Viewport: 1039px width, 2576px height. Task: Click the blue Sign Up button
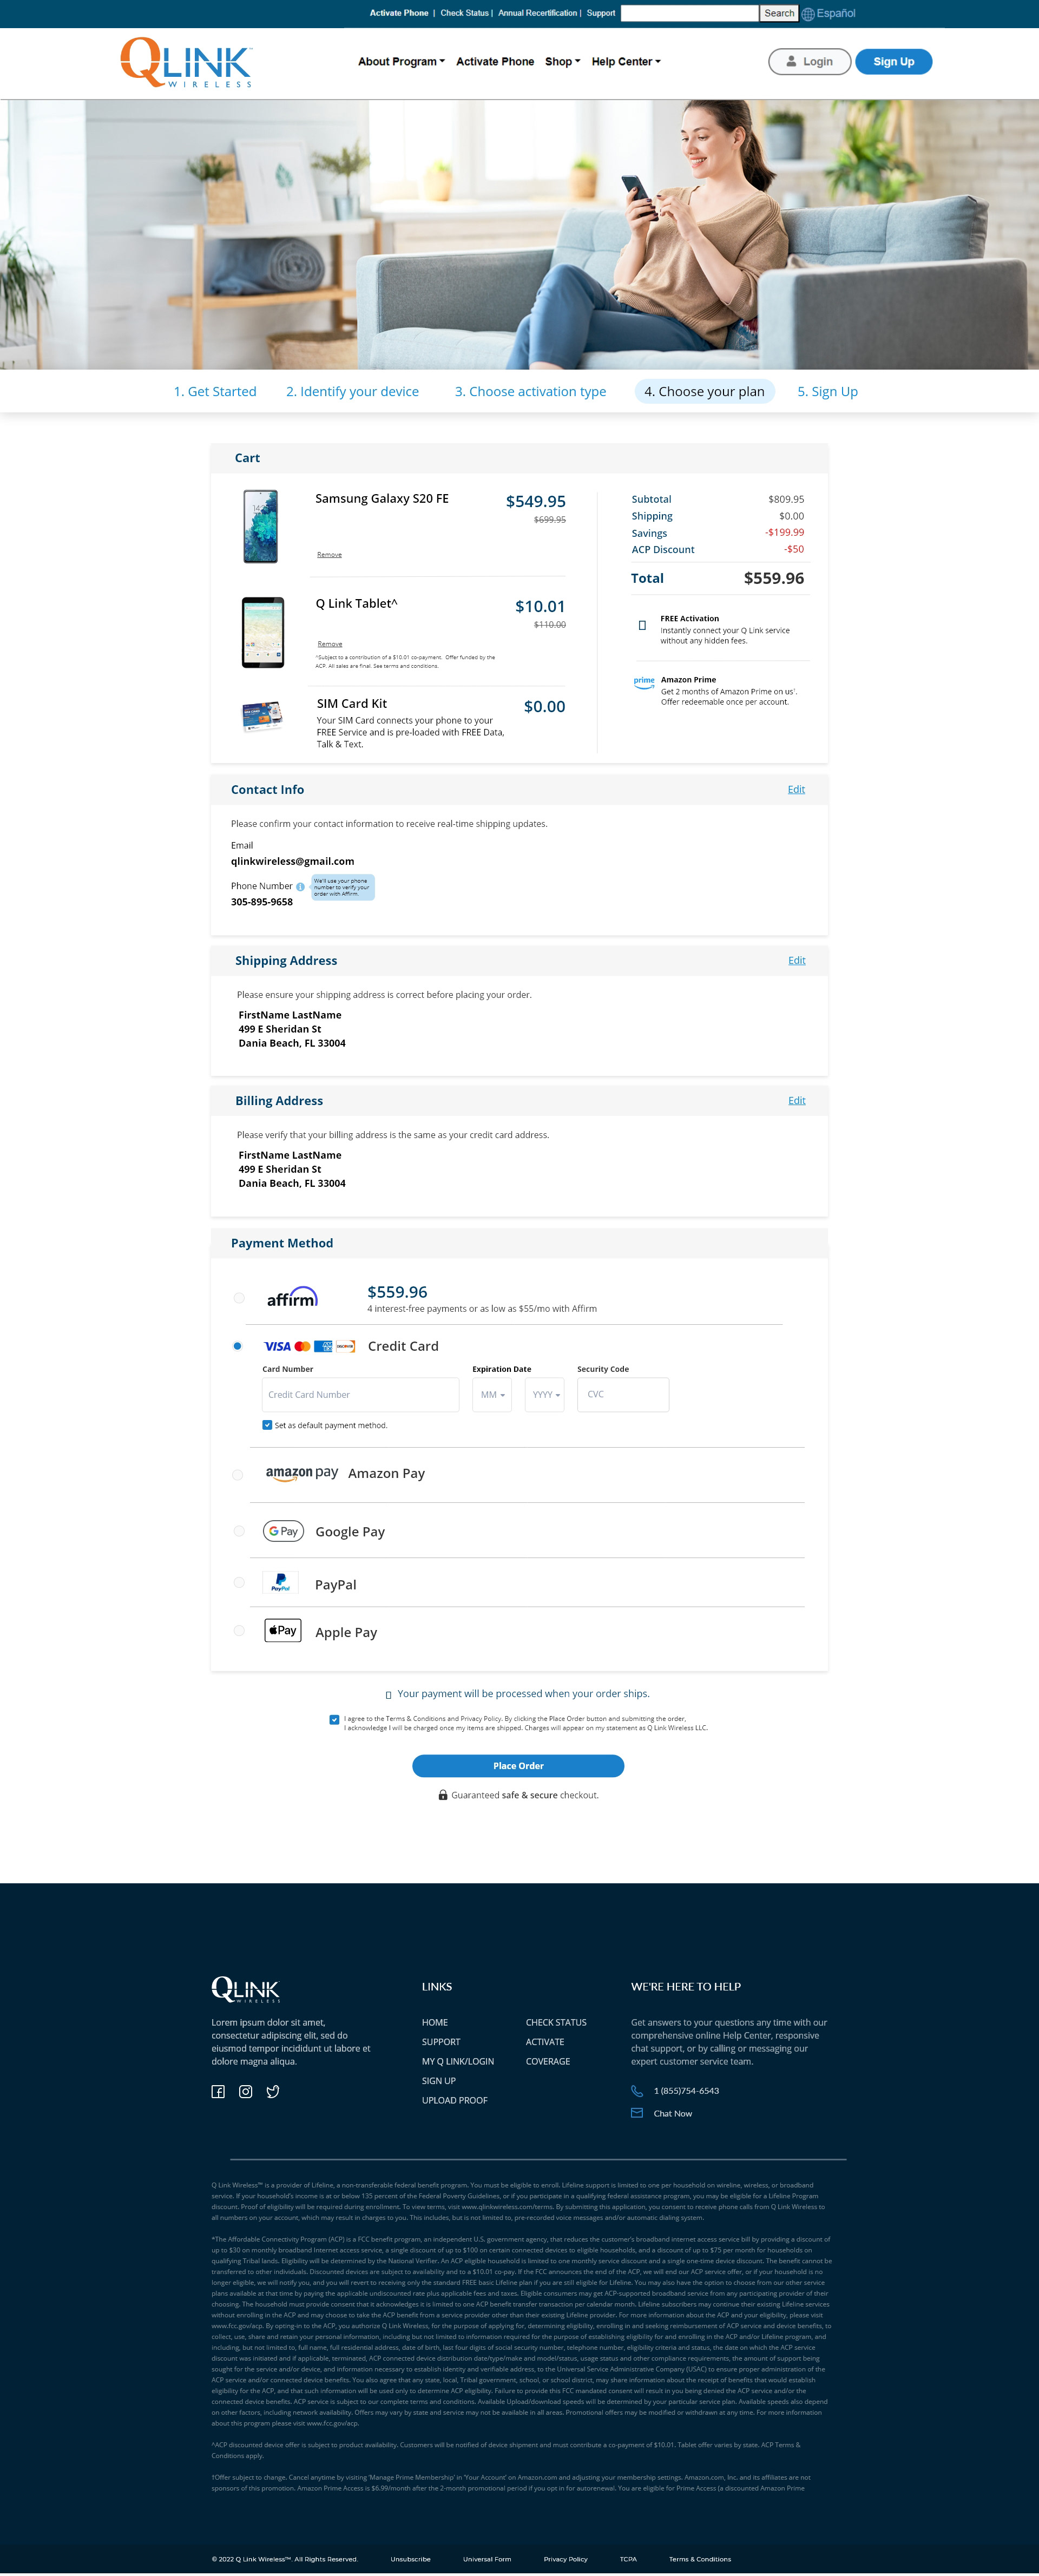pos(894,62)
